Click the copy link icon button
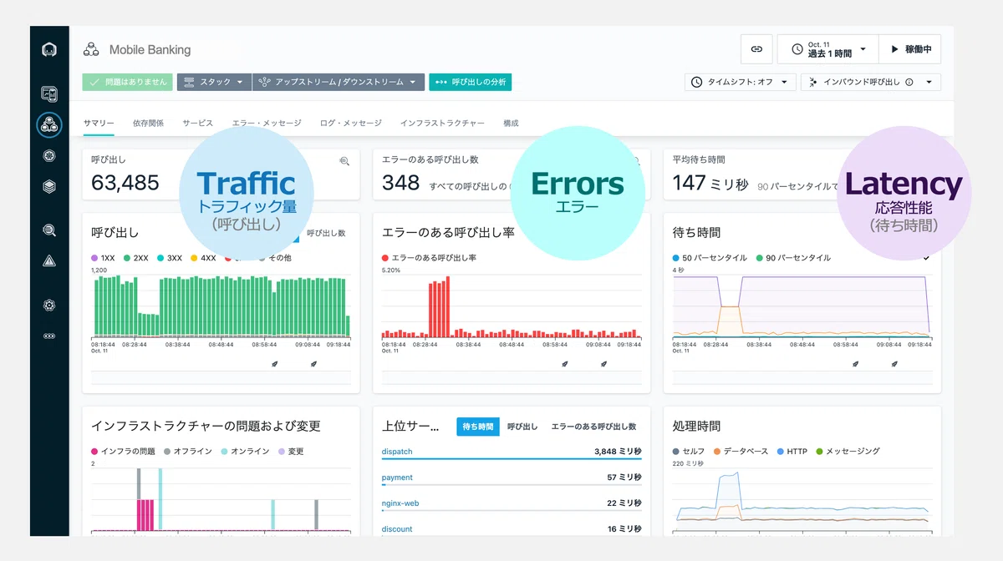 point(756,49)
